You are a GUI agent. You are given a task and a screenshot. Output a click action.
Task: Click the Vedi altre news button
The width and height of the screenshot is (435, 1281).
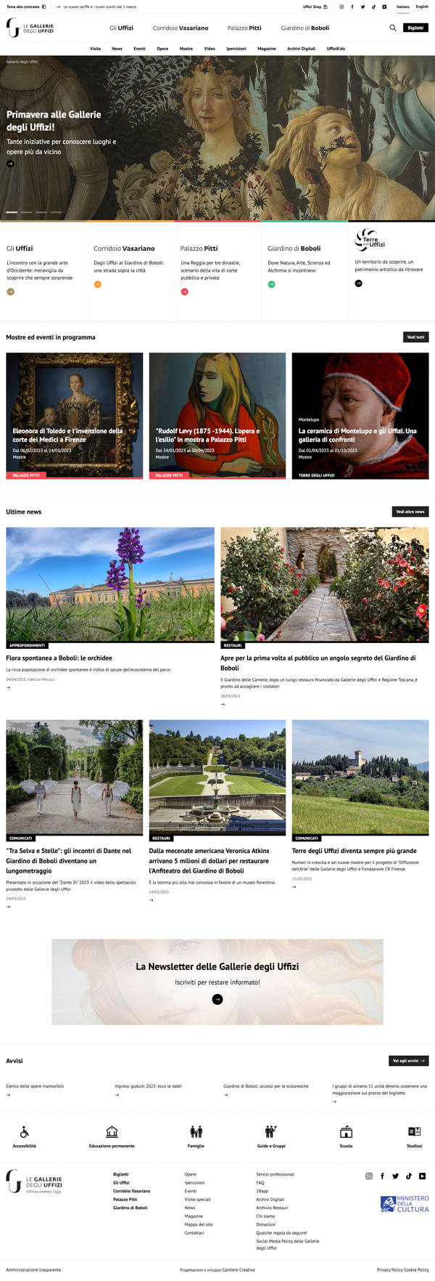pyautogui.click(x=410, y=512)
